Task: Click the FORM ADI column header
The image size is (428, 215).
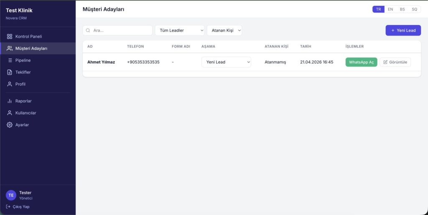Action: (181, 47)
